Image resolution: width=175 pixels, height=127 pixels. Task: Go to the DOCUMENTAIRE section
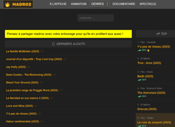point(124,4)
